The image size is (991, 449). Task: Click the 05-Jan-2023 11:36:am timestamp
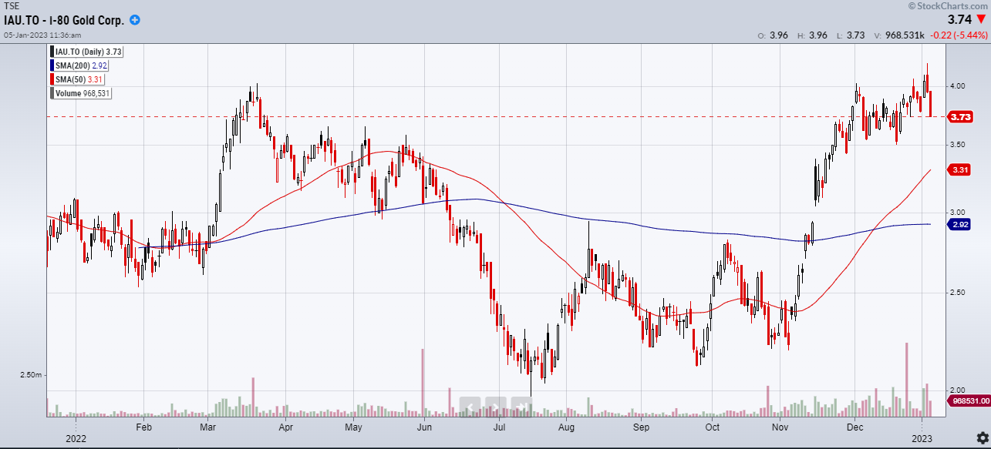click(x=42, y=35)
